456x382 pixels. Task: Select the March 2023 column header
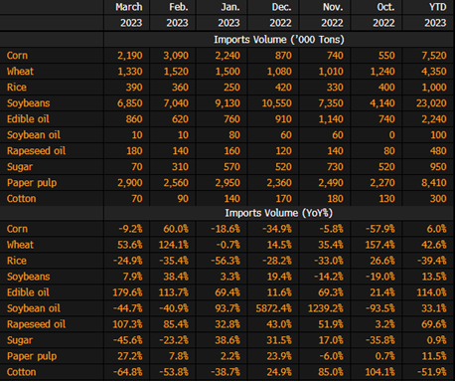coord(129,15)
